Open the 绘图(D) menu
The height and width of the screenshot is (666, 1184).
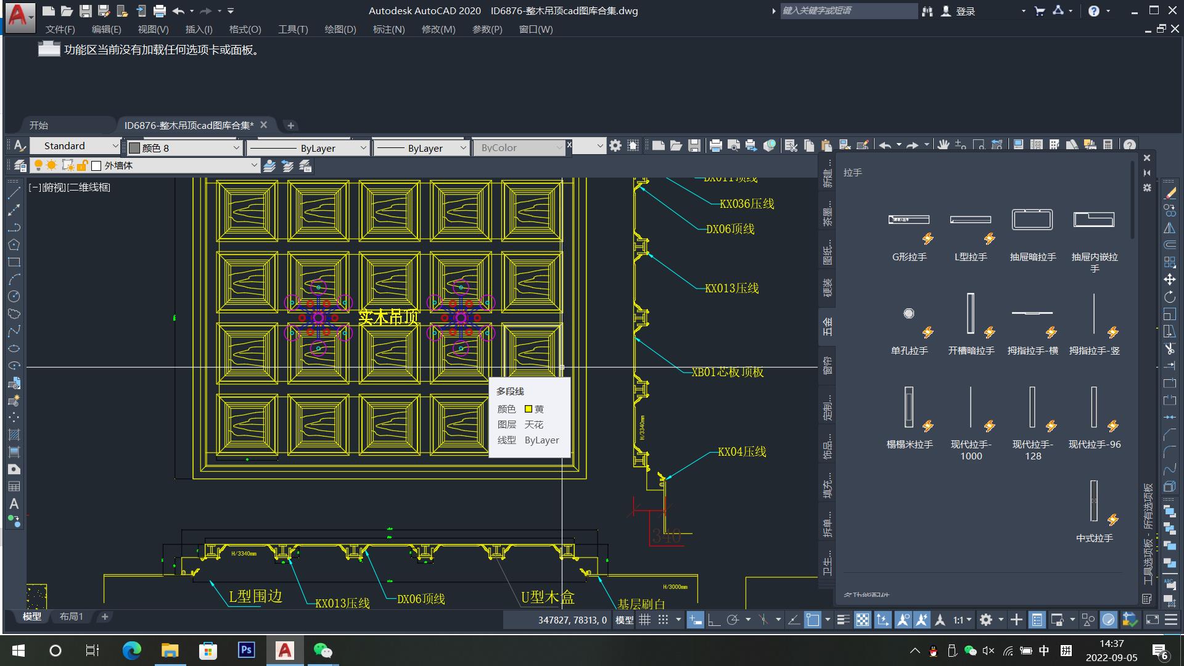340,29
